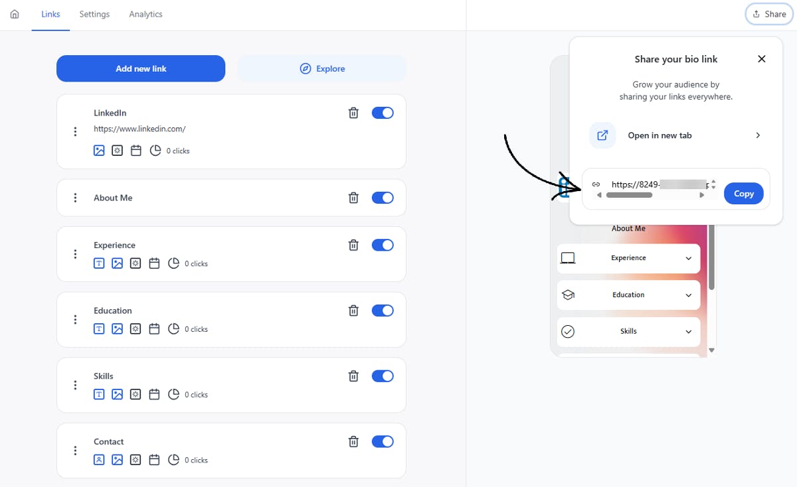This screenshot has width=797, height=487.
Task: Close the Share your bio link popup
Action: point(762,59)
